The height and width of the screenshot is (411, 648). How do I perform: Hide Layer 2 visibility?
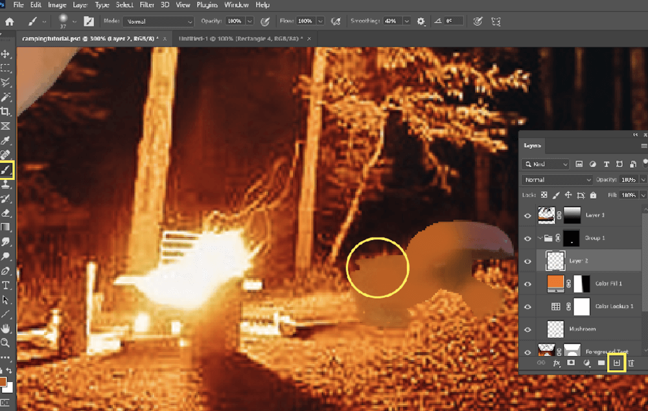click(x=527, y=261)
